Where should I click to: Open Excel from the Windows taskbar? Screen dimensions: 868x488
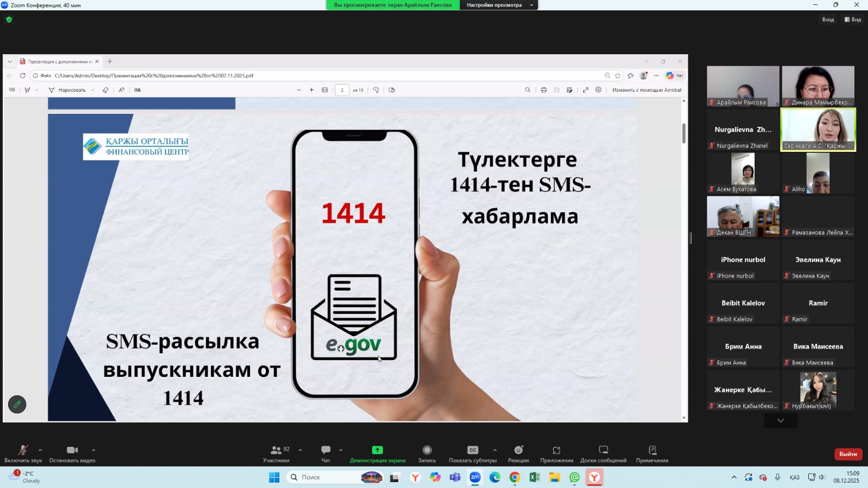point(534,477)
